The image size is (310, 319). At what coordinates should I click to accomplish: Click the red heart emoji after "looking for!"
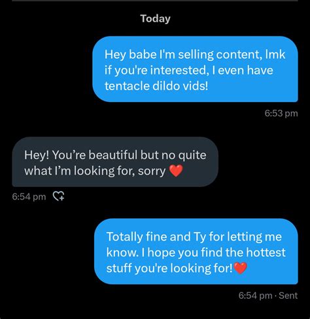240,268
